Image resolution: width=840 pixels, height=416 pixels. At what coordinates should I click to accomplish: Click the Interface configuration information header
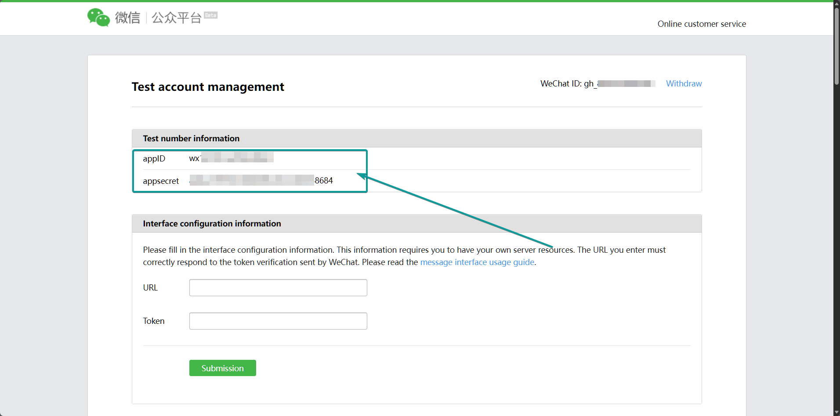tap(416, 223)
